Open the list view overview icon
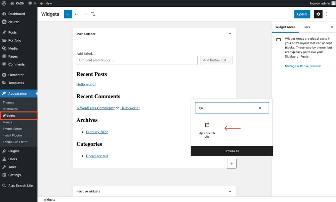Viewport: 336px width, 202px height. [x=93, y=14]
